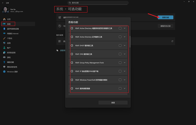Expand RSAT: Active Directory 证书服务工具 details

[x=125, y=37]
